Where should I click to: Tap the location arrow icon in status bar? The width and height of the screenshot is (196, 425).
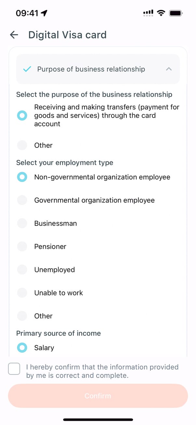coord(44,13)
